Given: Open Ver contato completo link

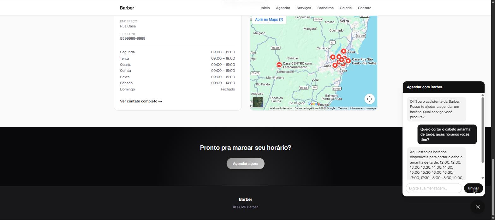Looking at the screenshot, I should point(141,101).
